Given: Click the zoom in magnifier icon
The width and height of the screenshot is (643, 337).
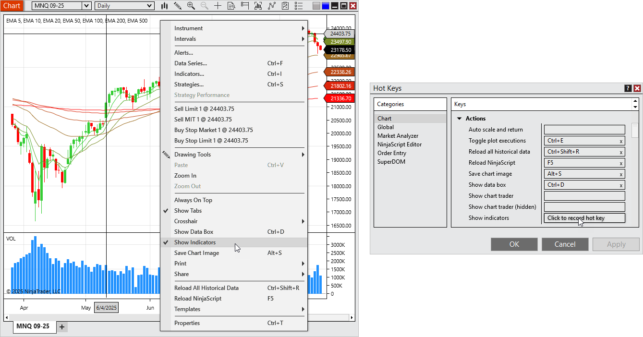Looking at the screenshot, I should [191, 6].
